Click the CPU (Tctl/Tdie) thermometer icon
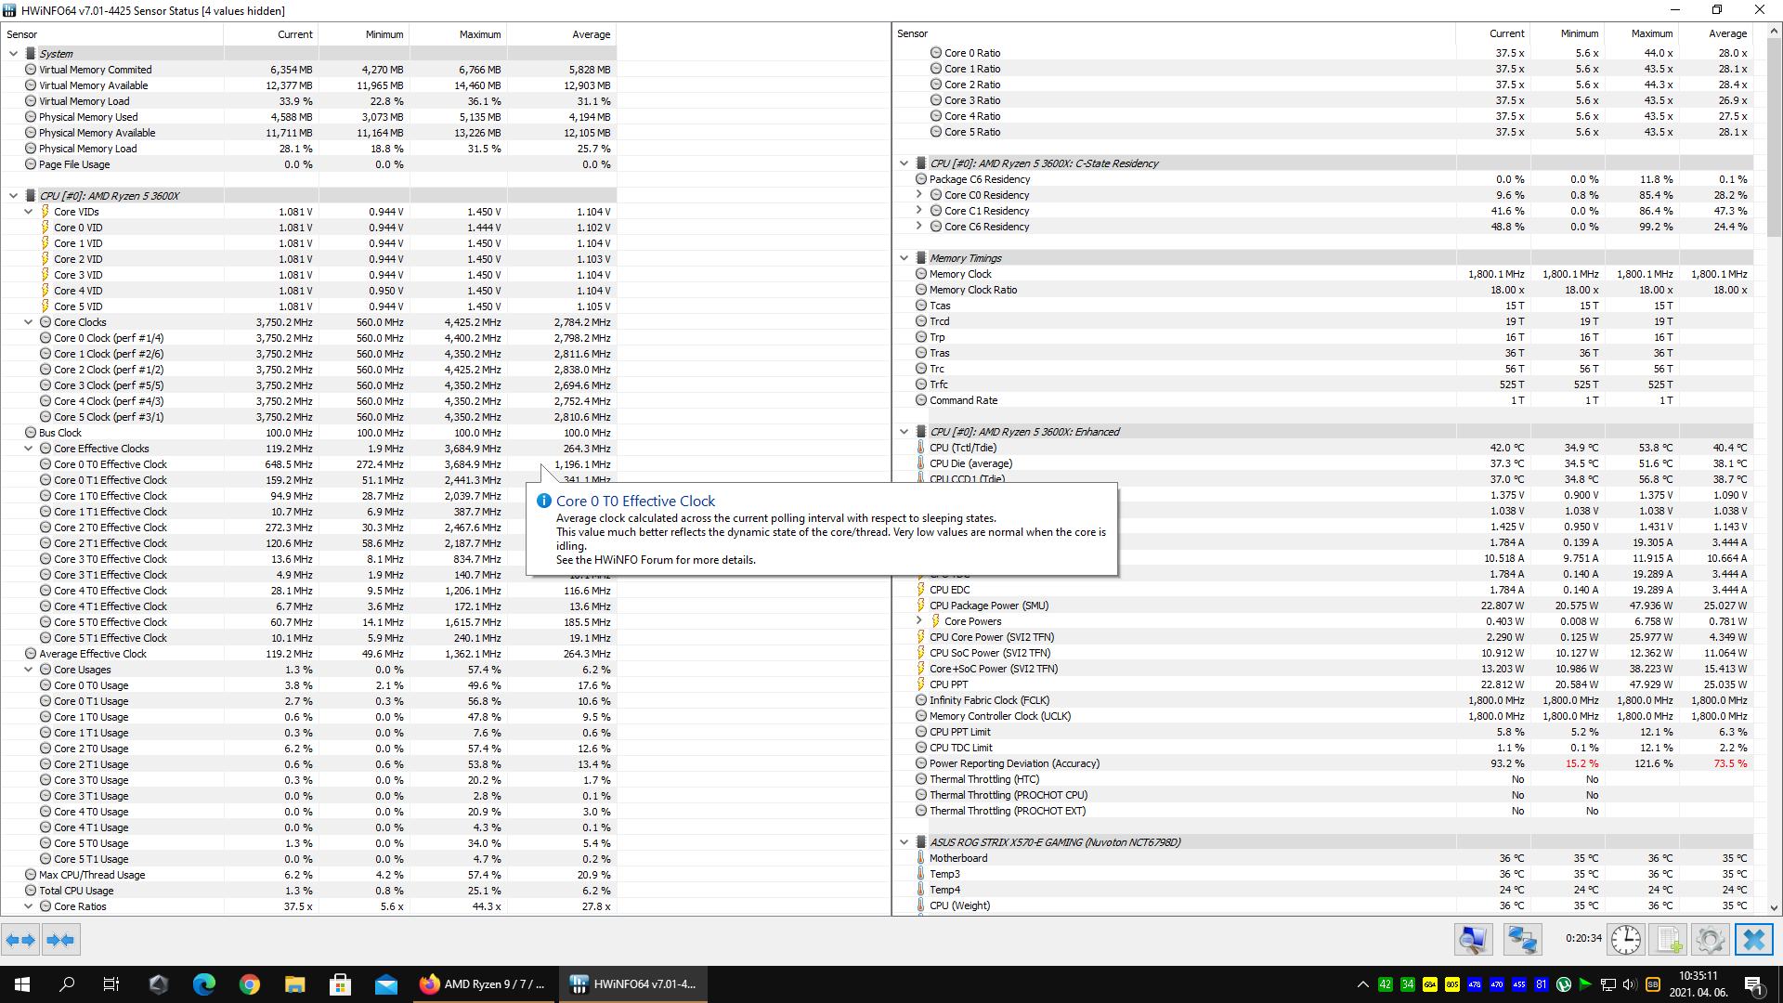The image size is (1783, 1003). (921, 448)
